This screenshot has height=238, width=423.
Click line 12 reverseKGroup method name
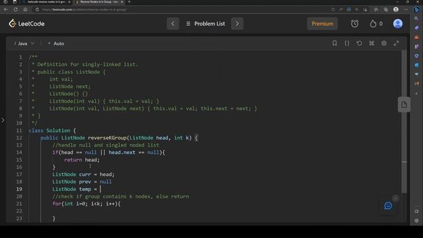pos(107,138)
